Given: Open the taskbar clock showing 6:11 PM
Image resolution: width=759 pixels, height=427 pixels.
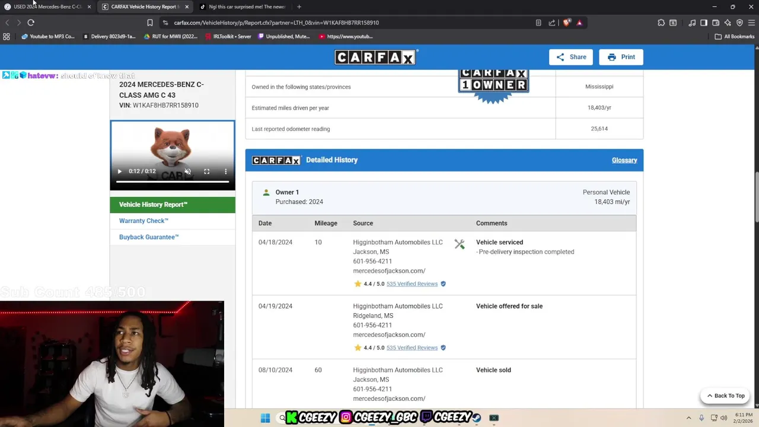Looking at the screenshot, I should 744,418.
